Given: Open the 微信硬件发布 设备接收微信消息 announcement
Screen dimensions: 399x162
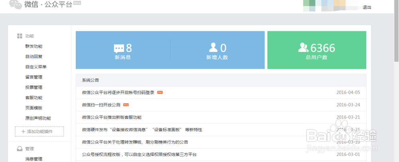Looking at the screenshot, I should (x=142, y=130).
